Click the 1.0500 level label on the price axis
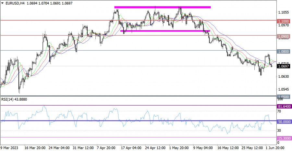Image resolution: width=292 pixels, height=151 pixels. (284, 97)
